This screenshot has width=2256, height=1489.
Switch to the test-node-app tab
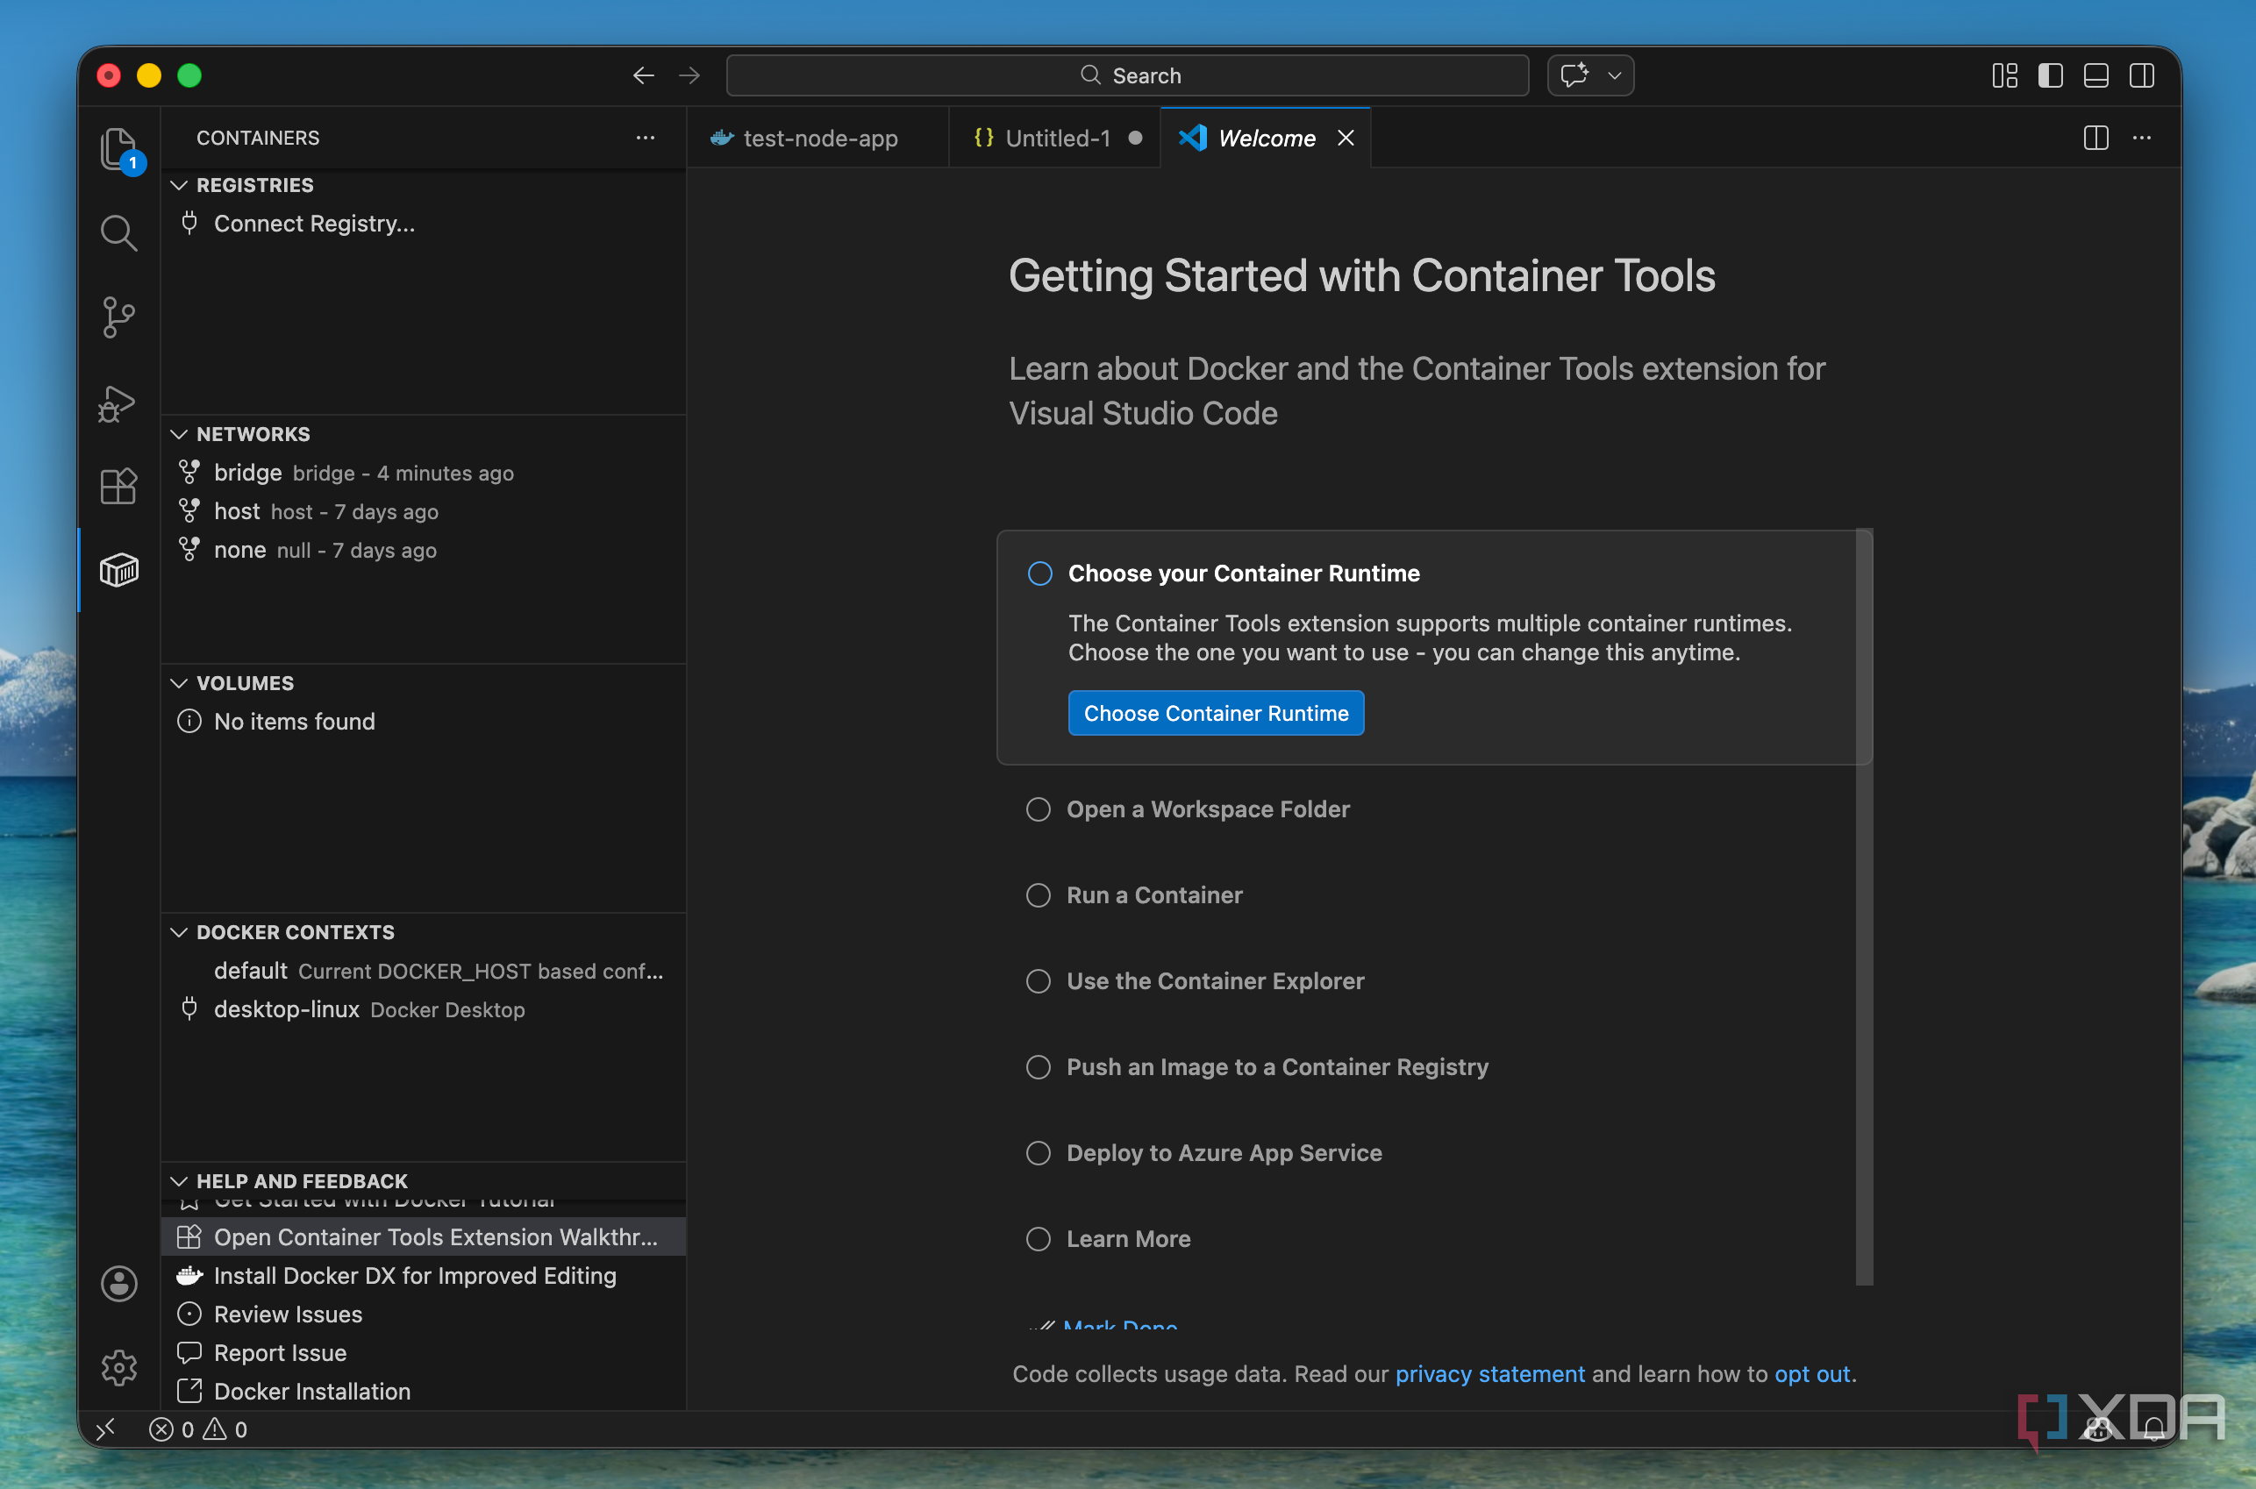(x=817, y=139)
